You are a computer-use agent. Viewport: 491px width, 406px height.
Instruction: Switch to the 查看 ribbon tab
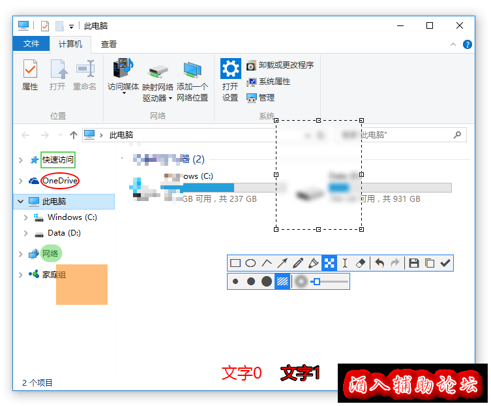[109, 44]
